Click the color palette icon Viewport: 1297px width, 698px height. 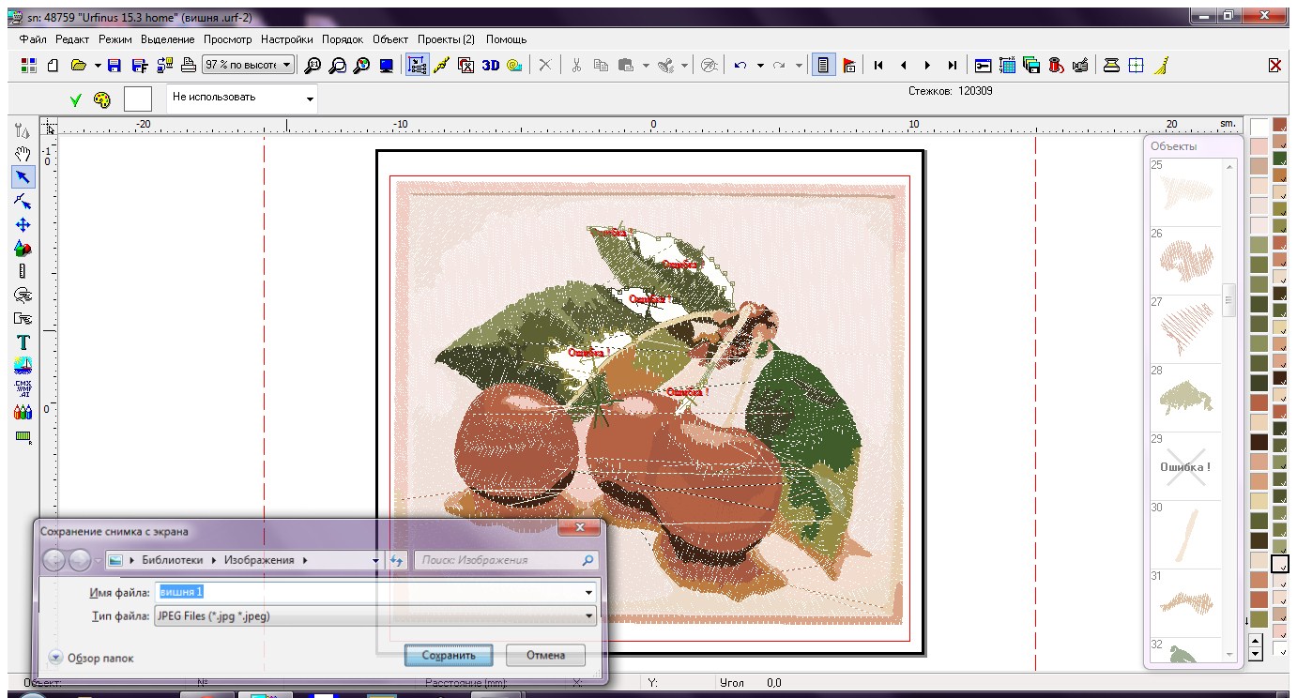click(102, 99)
